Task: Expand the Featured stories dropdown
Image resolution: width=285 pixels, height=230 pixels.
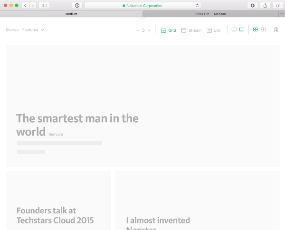Action: (33, 30)
